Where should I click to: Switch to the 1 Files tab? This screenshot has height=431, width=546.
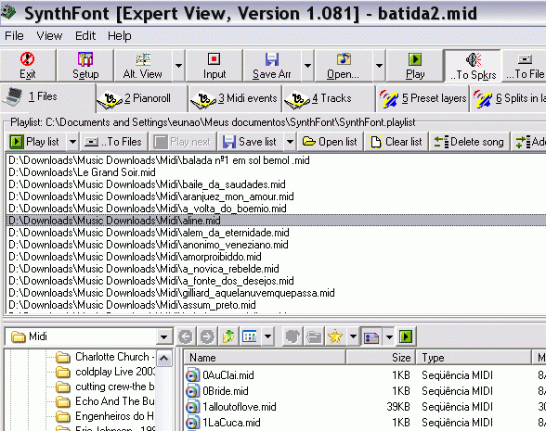[47, 97]
